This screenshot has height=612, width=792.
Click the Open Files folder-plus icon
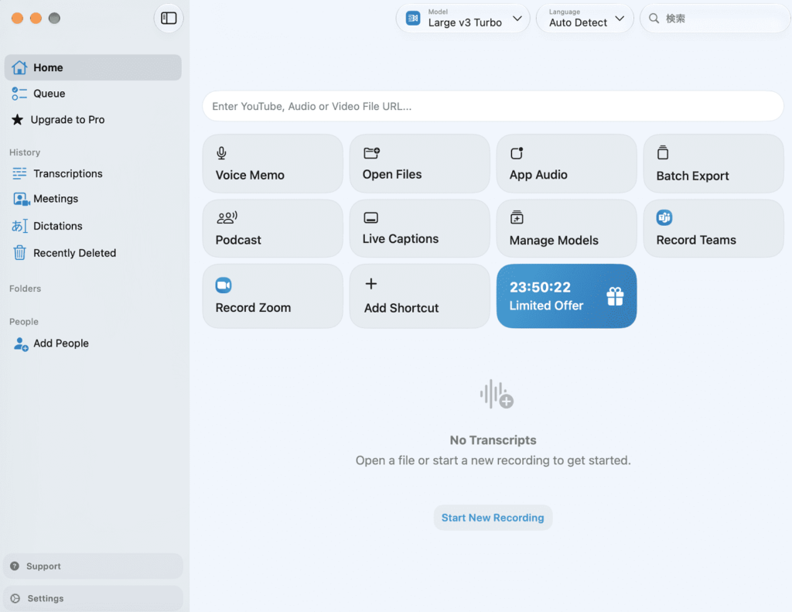point(371,152)
